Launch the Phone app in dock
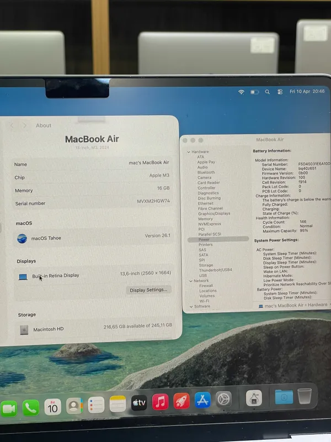Screen dimensions: 331x442 tap(31, 408)
